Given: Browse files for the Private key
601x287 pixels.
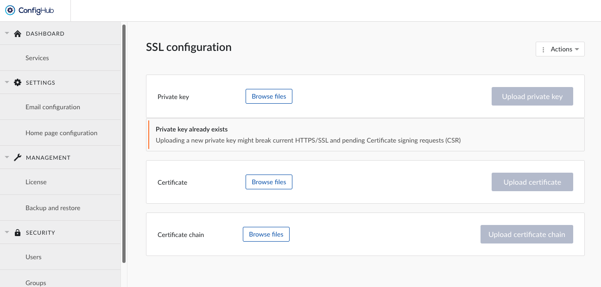Looking at the screenshot, I should pos(269,97).
